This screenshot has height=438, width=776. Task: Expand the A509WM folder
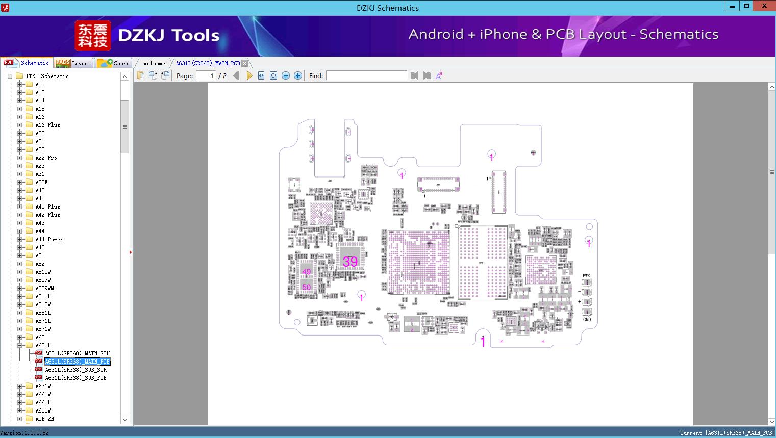pos(20,288)
